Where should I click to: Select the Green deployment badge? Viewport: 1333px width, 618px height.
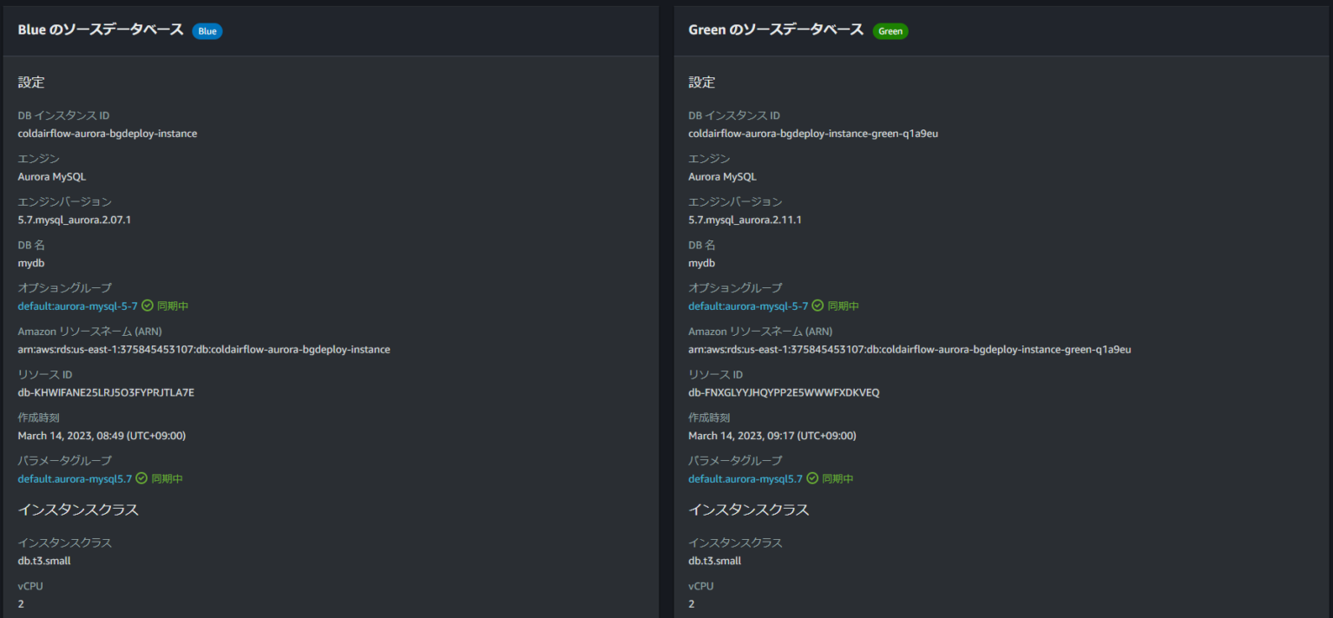[890, 30]
